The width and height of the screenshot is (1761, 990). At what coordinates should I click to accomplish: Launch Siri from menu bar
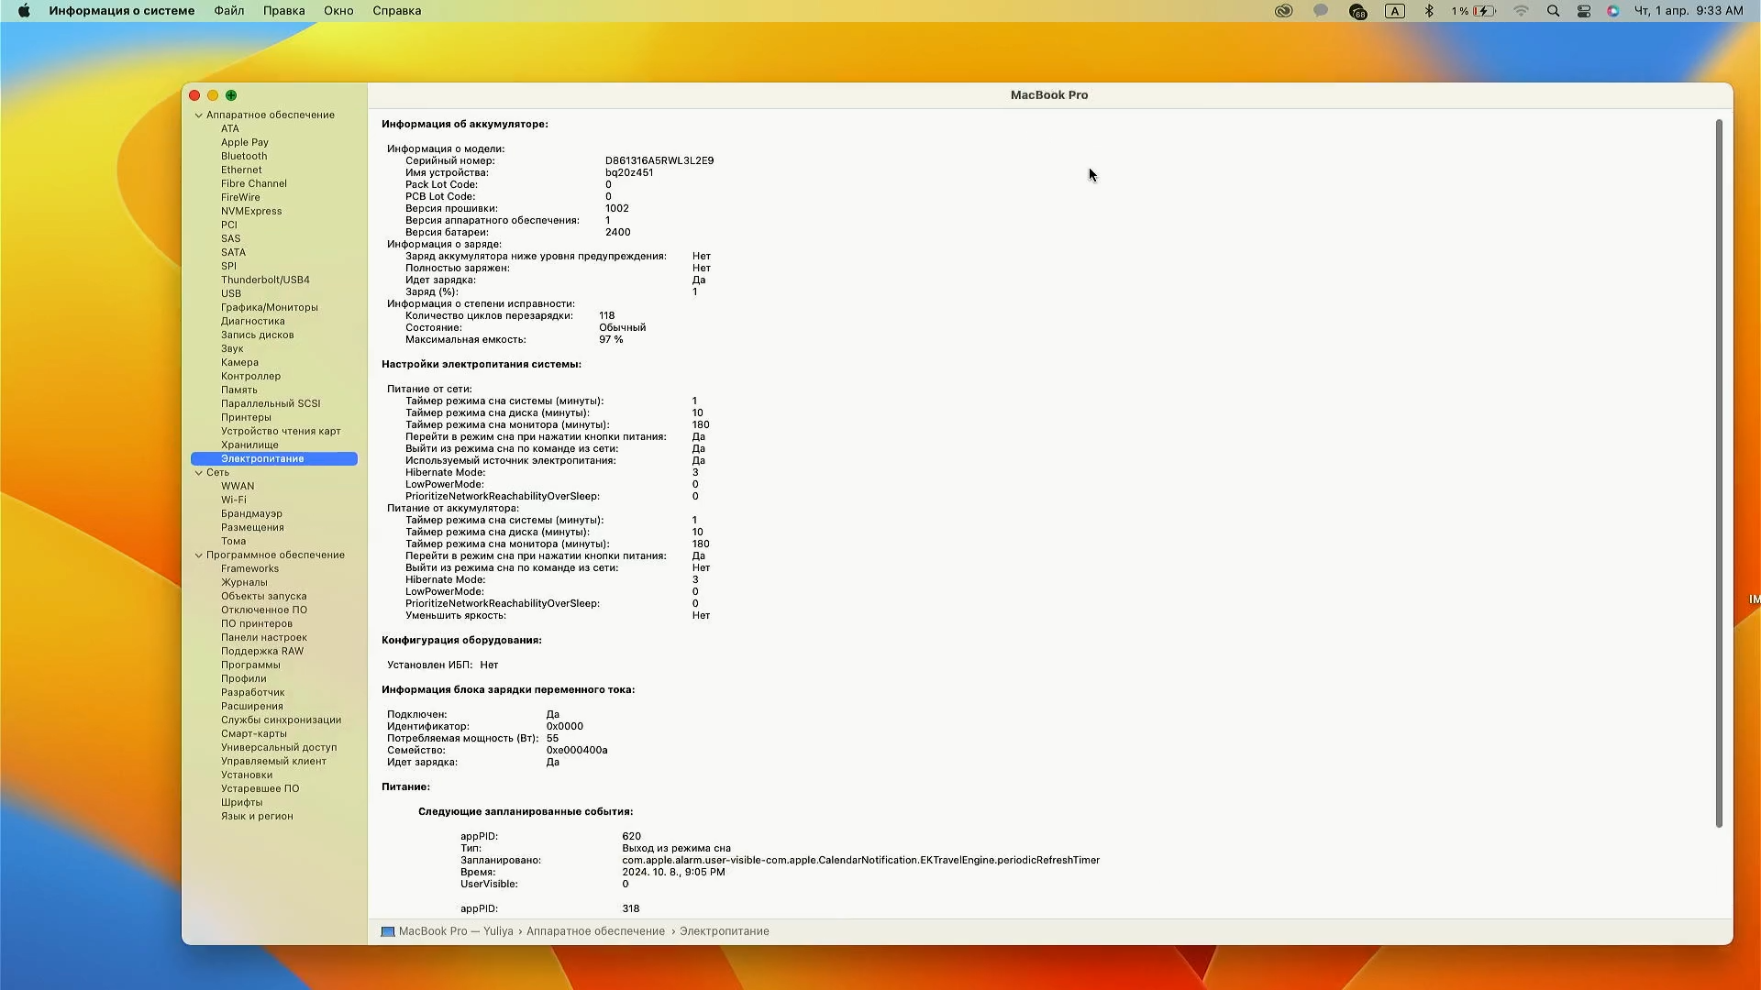[x=1613, y=11]
